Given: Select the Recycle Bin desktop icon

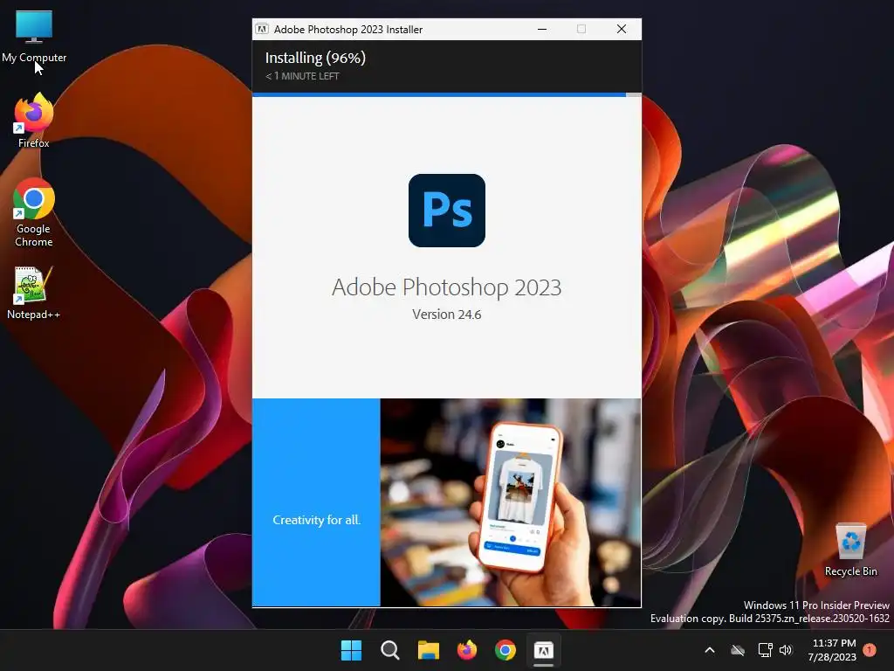Looking at the screenshot, I should coord(850,550).
